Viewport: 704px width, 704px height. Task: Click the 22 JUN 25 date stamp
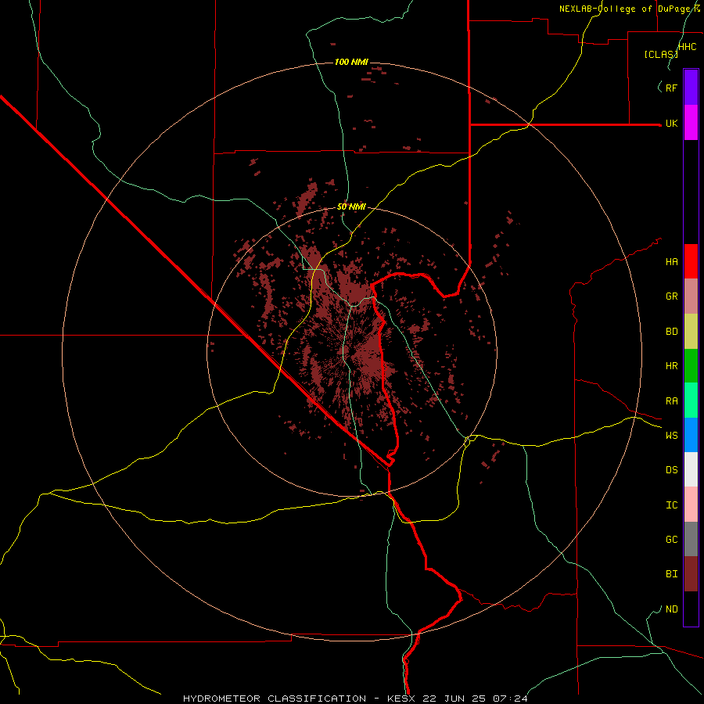click(x=454, y=699)
